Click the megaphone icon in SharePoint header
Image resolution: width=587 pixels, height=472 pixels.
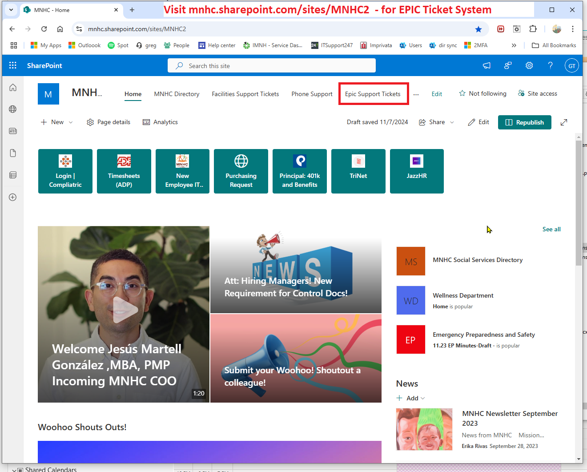coord(487,65)
